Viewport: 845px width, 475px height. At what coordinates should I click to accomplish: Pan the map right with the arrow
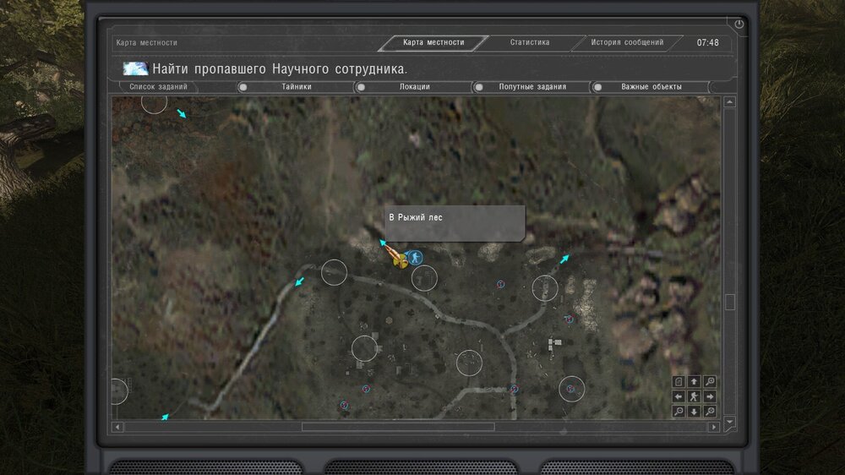[x=710, y=397]
